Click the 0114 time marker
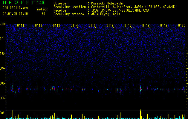This screenshot has height=119, width=188. (x=74, y=26)
